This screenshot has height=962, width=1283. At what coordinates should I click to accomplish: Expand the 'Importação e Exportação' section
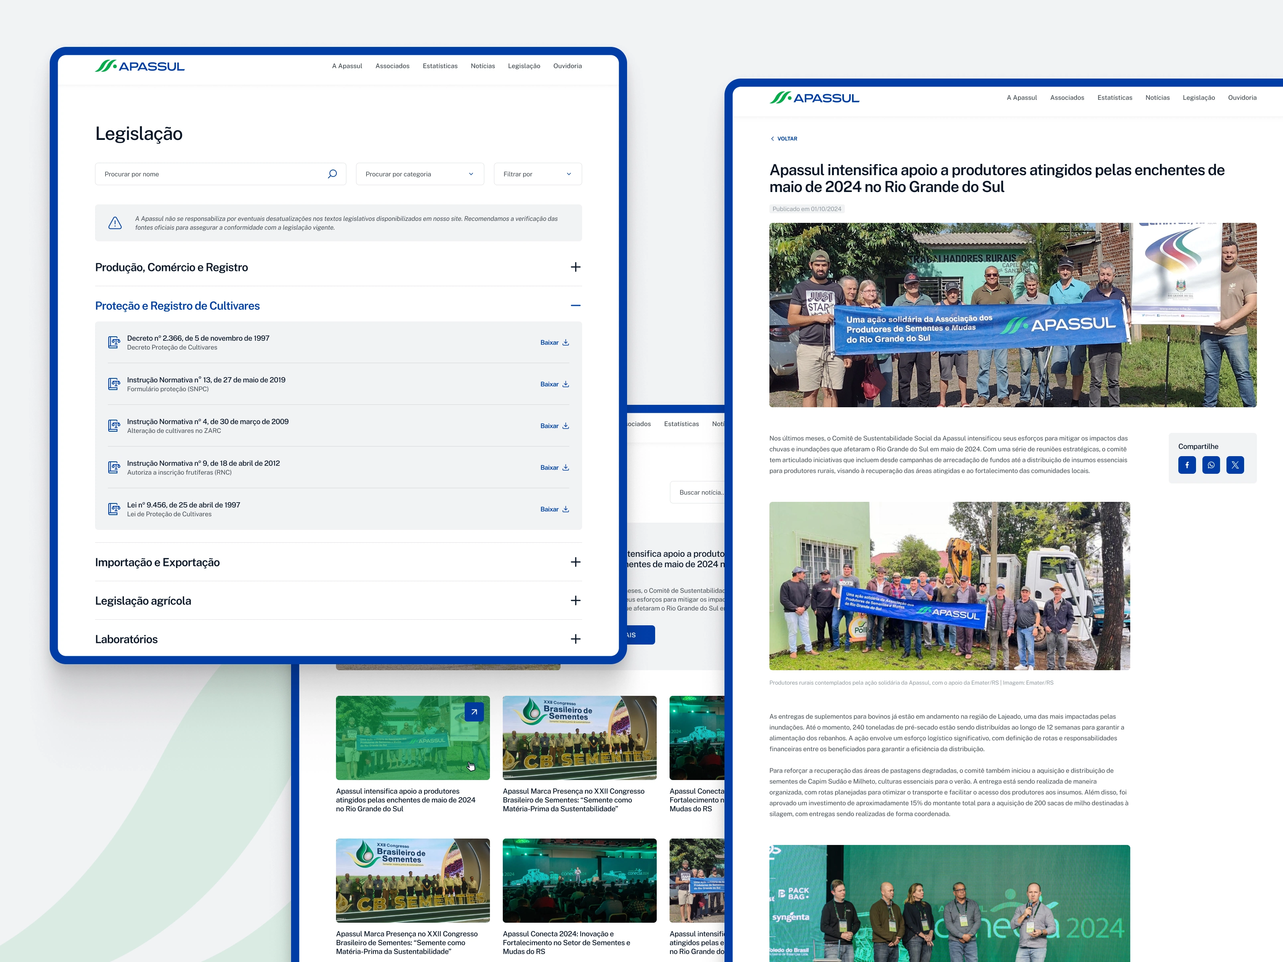(575, 562)
